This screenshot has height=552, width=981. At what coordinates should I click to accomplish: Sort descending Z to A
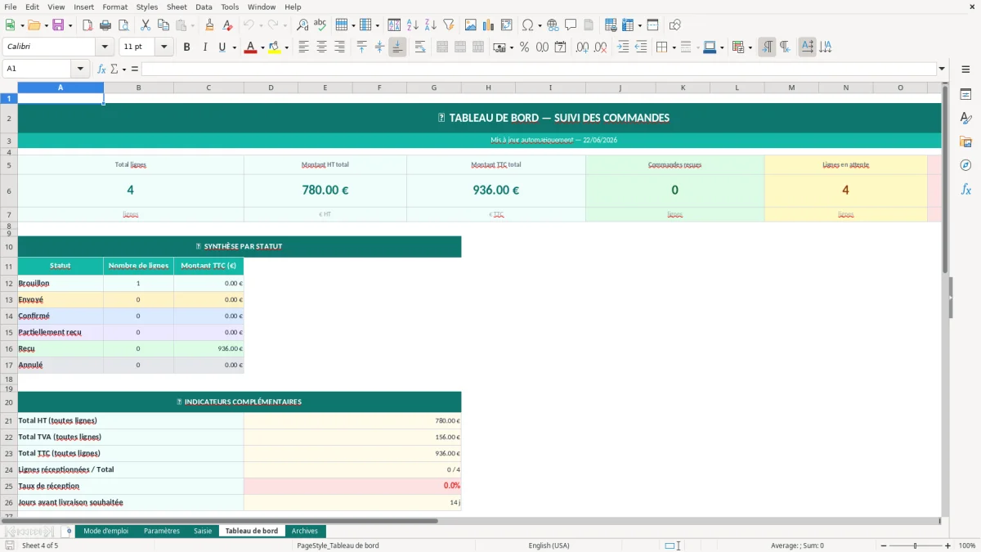pyautogui.click(x=430, y=25)
